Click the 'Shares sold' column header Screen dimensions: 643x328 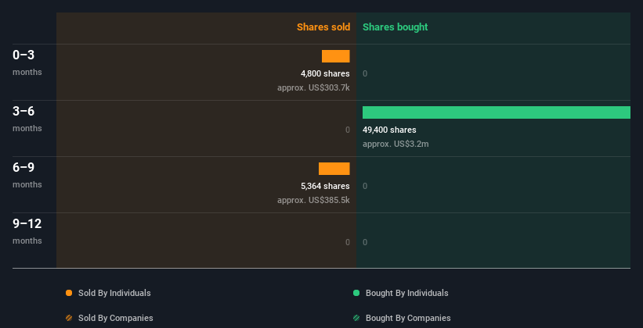(323, 27)
